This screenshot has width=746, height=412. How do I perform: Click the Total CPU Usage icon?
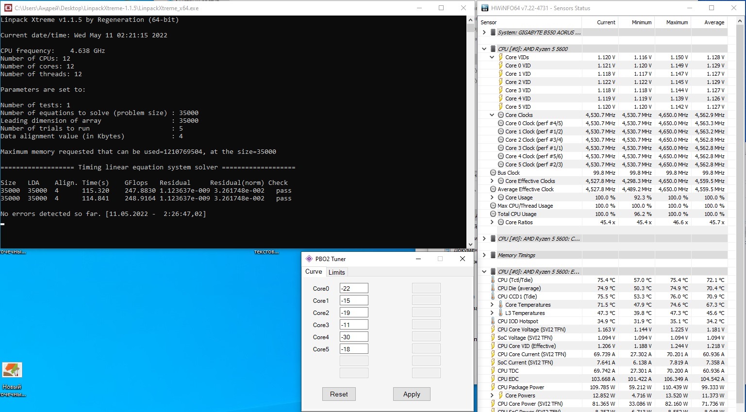493,214
